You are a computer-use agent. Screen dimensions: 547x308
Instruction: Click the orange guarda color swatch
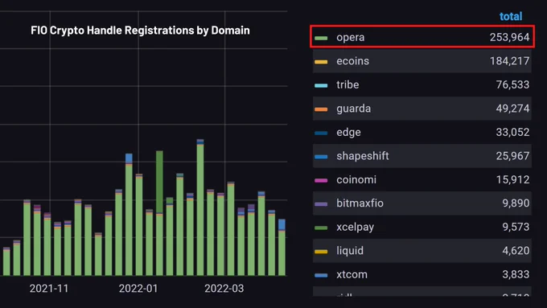[x=321, y=109]
